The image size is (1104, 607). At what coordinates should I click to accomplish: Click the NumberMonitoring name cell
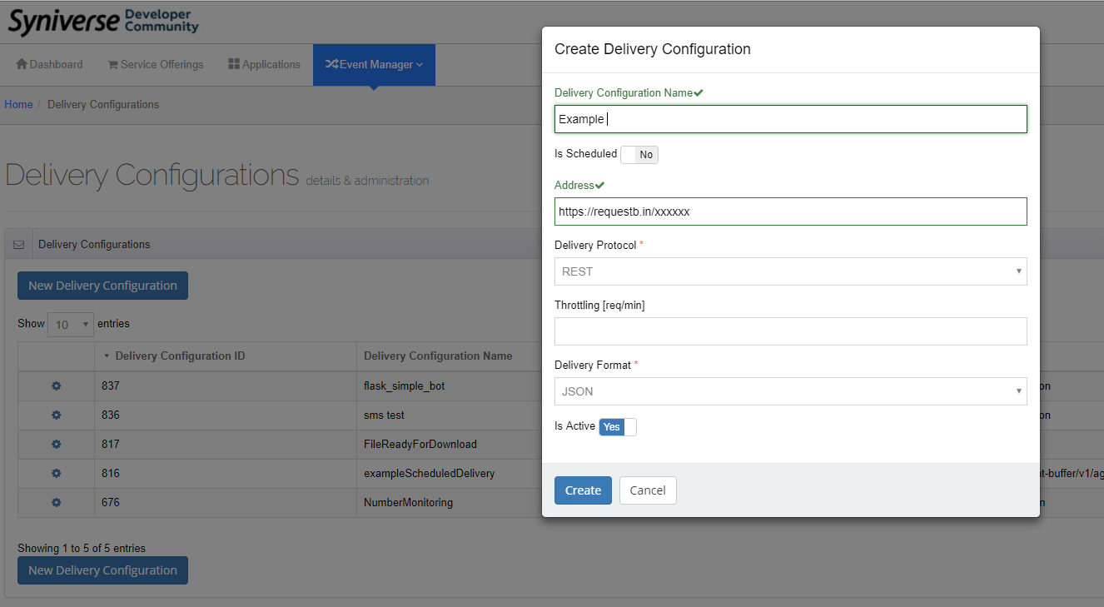pos(408,503)
